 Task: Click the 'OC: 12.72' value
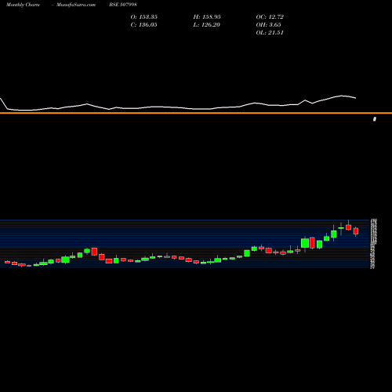[270, 16]
